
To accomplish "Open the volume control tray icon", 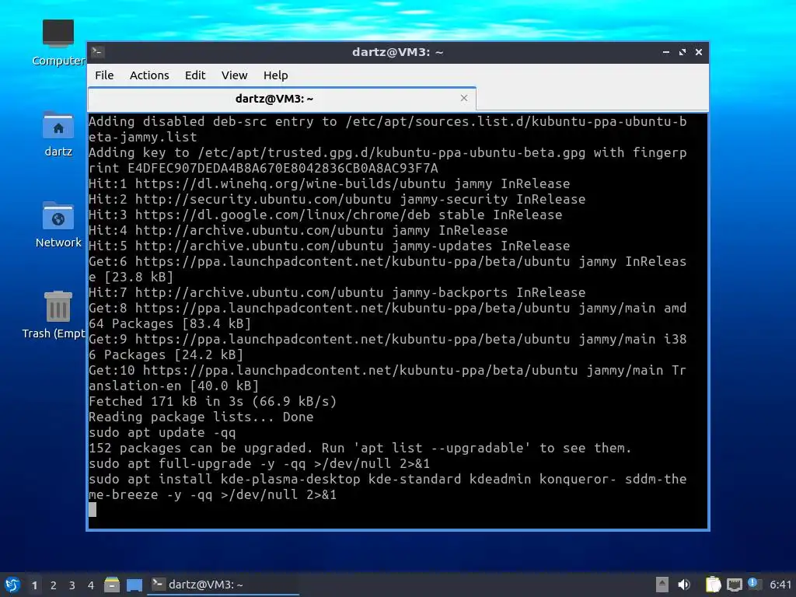I will click(x=684, y=585).
